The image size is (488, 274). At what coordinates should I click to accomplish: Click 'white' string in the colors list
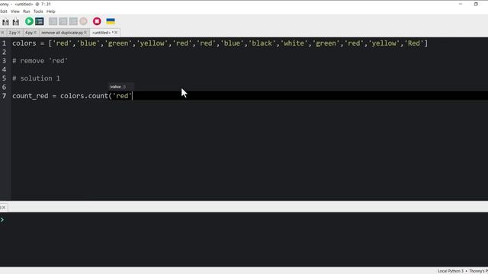pos(294,43)
